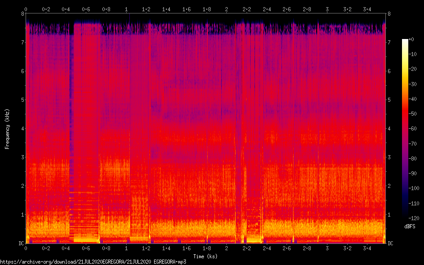The height and width of the screenshot is (265, 424).
Task: Click the 'dBFS' legend label
Action: pyautogui.click(x=410, y=226)
